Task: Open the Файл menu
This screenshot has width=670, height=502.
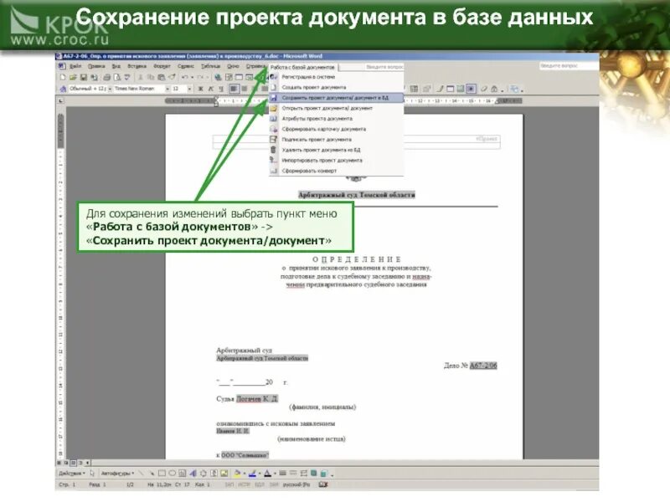Action: pyautogui.click(x=75, y=66)
